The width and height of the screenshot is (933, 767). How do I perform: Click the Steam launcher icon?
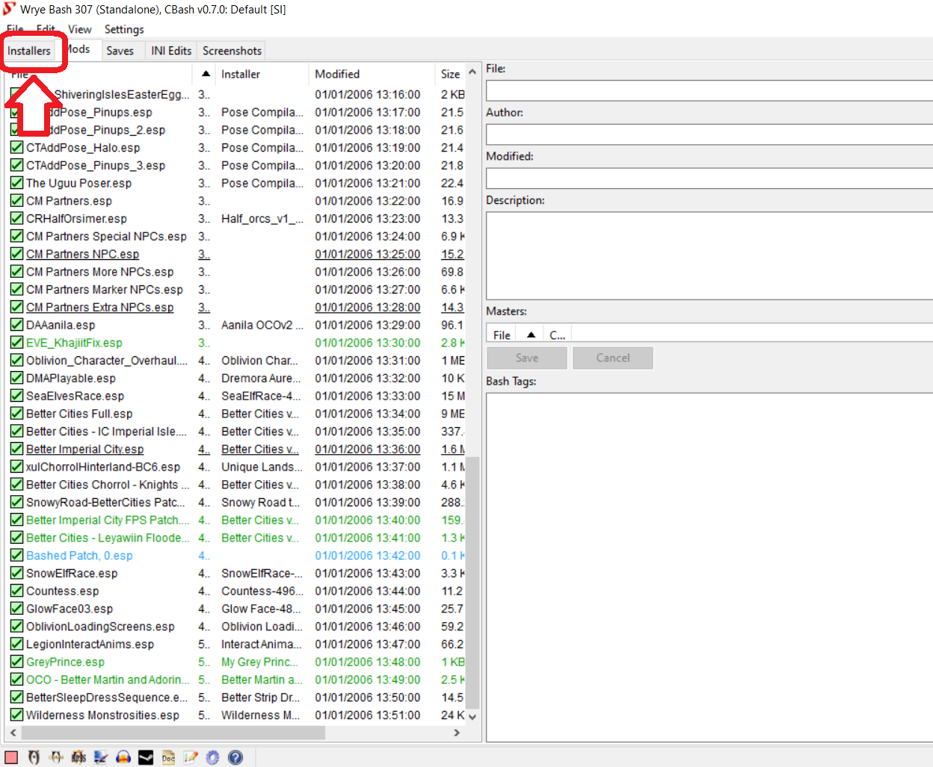pyautogui.click(x=146, y=757)
